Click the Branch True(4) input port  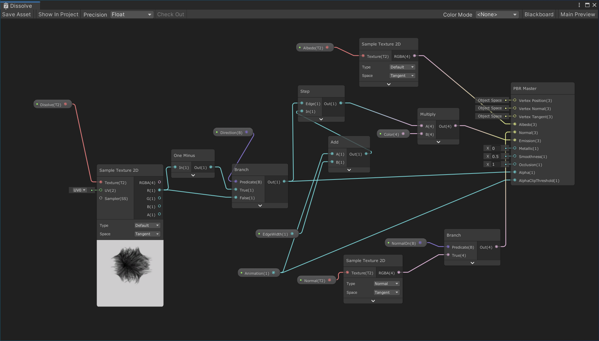[448, 255]
